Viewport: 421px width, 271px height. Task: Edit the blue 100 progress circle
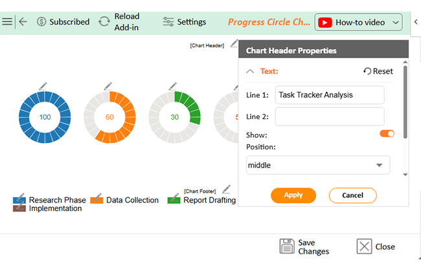(43, 86)
